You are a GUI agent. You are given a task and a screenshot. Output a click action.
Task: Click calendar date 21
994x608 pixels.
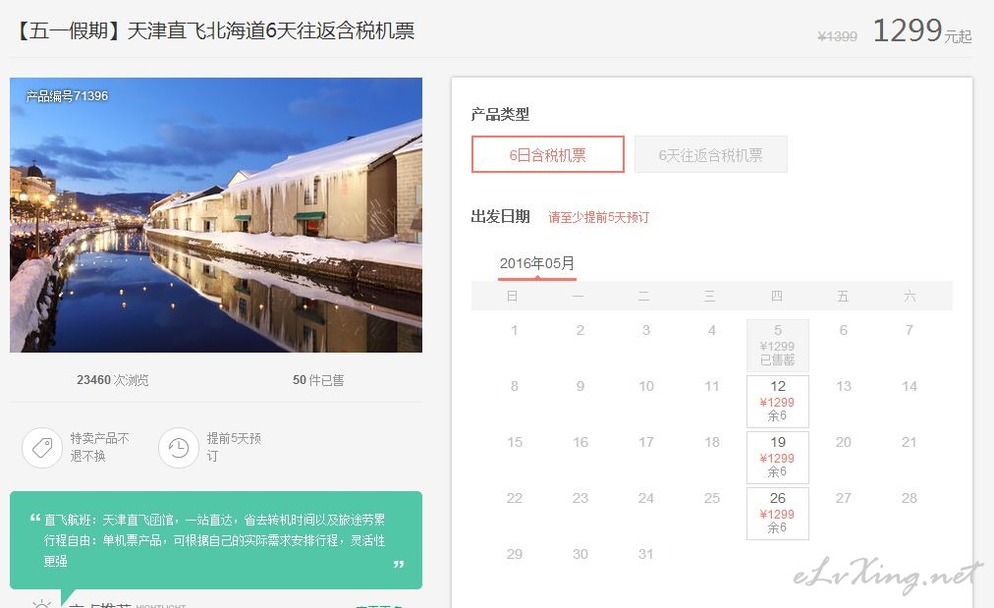coord(910,442)
